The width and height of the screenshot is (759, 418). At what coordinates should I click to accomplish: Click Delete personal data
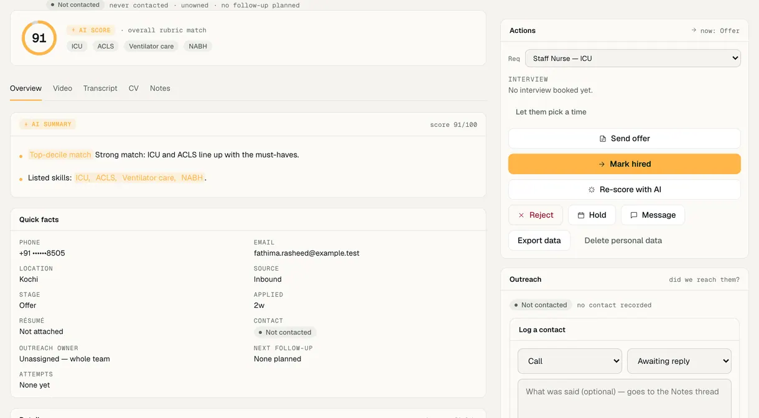coord(623,241)
